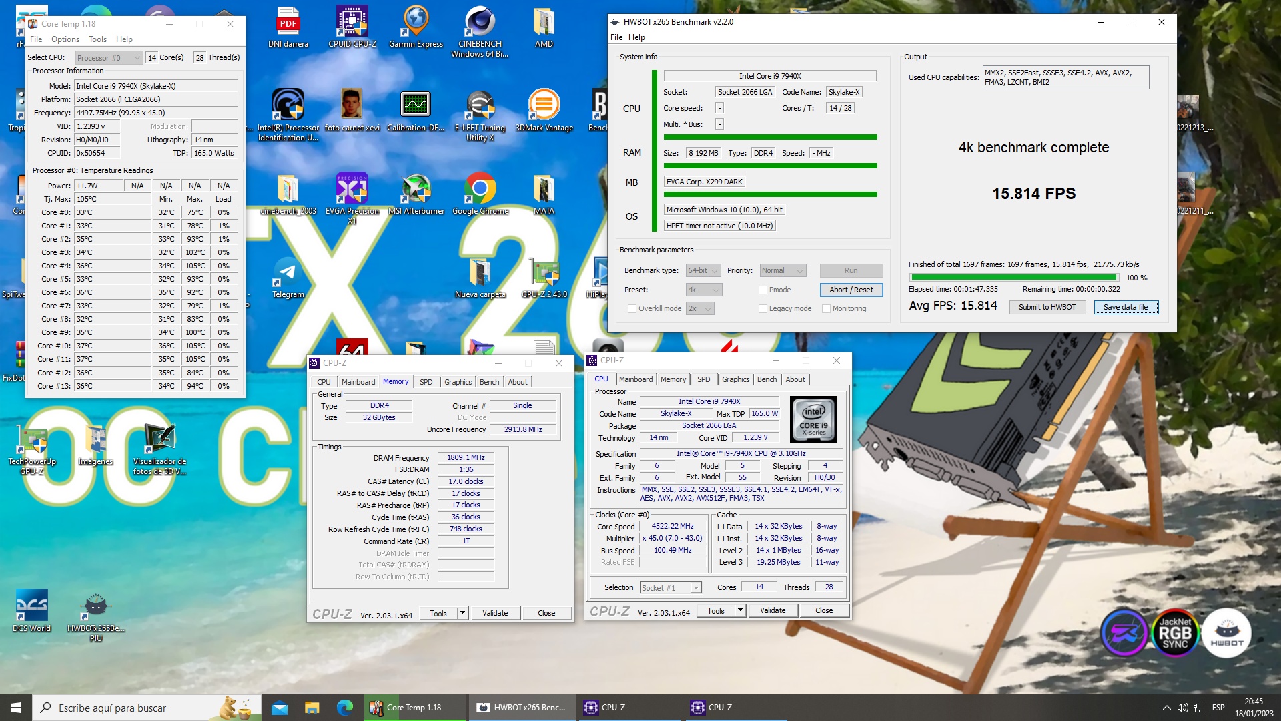
Task: Click the ESP language indicator in tray
Action: [1218, 708]
